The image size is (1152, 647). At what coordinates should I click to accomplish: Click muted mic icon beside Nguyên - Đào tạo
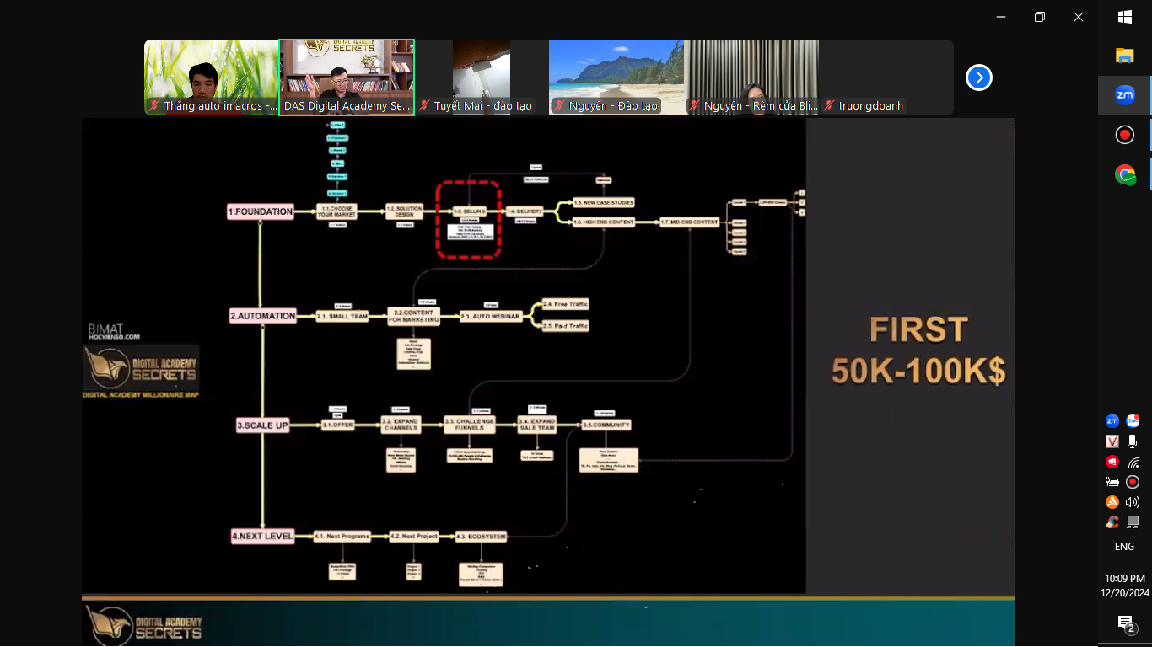559,106
